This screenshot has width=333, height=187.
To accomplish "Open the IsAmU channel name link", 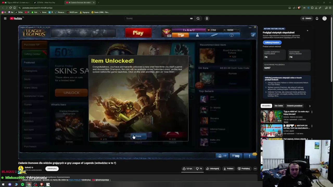I will click(x=28, y=168).
